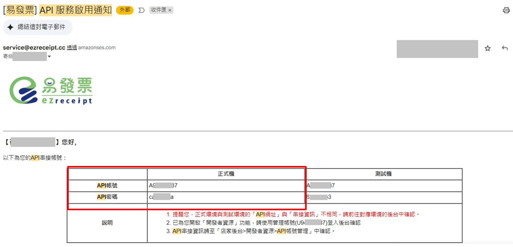Click the API帳號 row label
513x247 pixels.
click(x=107, y=185)
